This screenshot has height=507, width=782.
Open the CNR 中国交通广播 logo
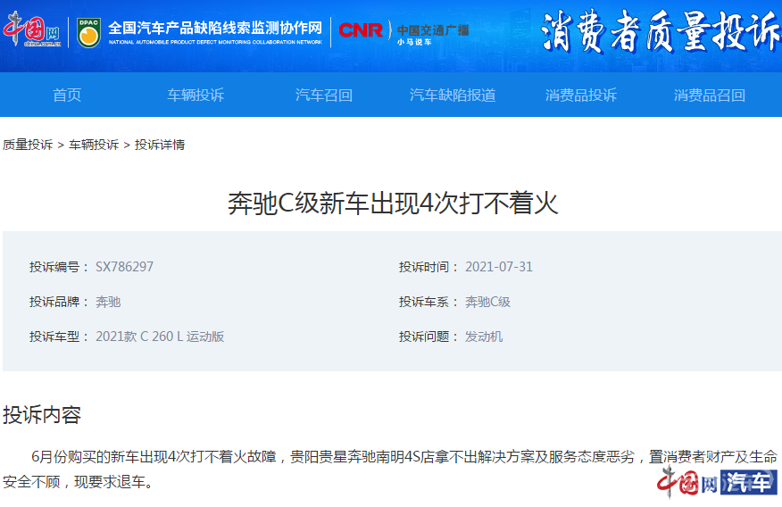403,32
